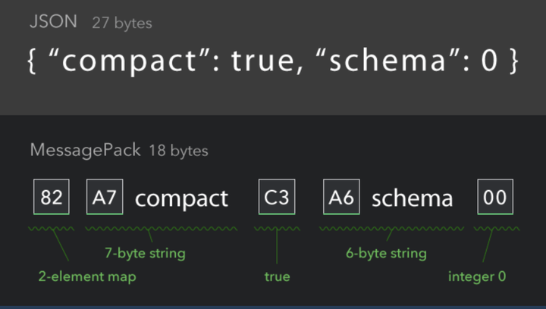Click the integer 0 annotation
The width and height of the screenshot is (546, 309).
point(477,276)
